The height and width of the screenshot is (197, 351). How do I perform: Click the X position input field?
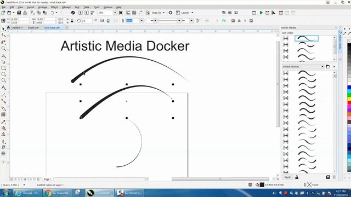click(x=20, y=20)
